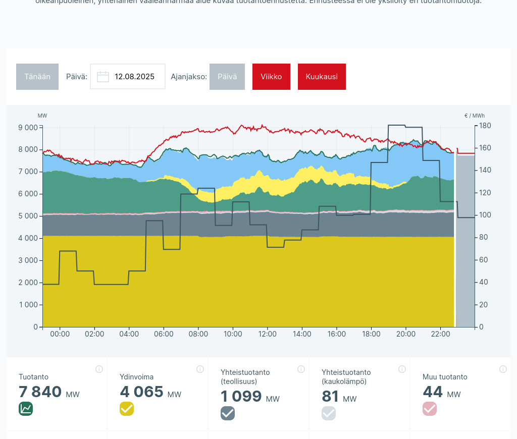The image size is (517, 439).
Task: Uncheck Yhteistuotanto (teollisuus) series checkbox
Action: pos(228,413)
